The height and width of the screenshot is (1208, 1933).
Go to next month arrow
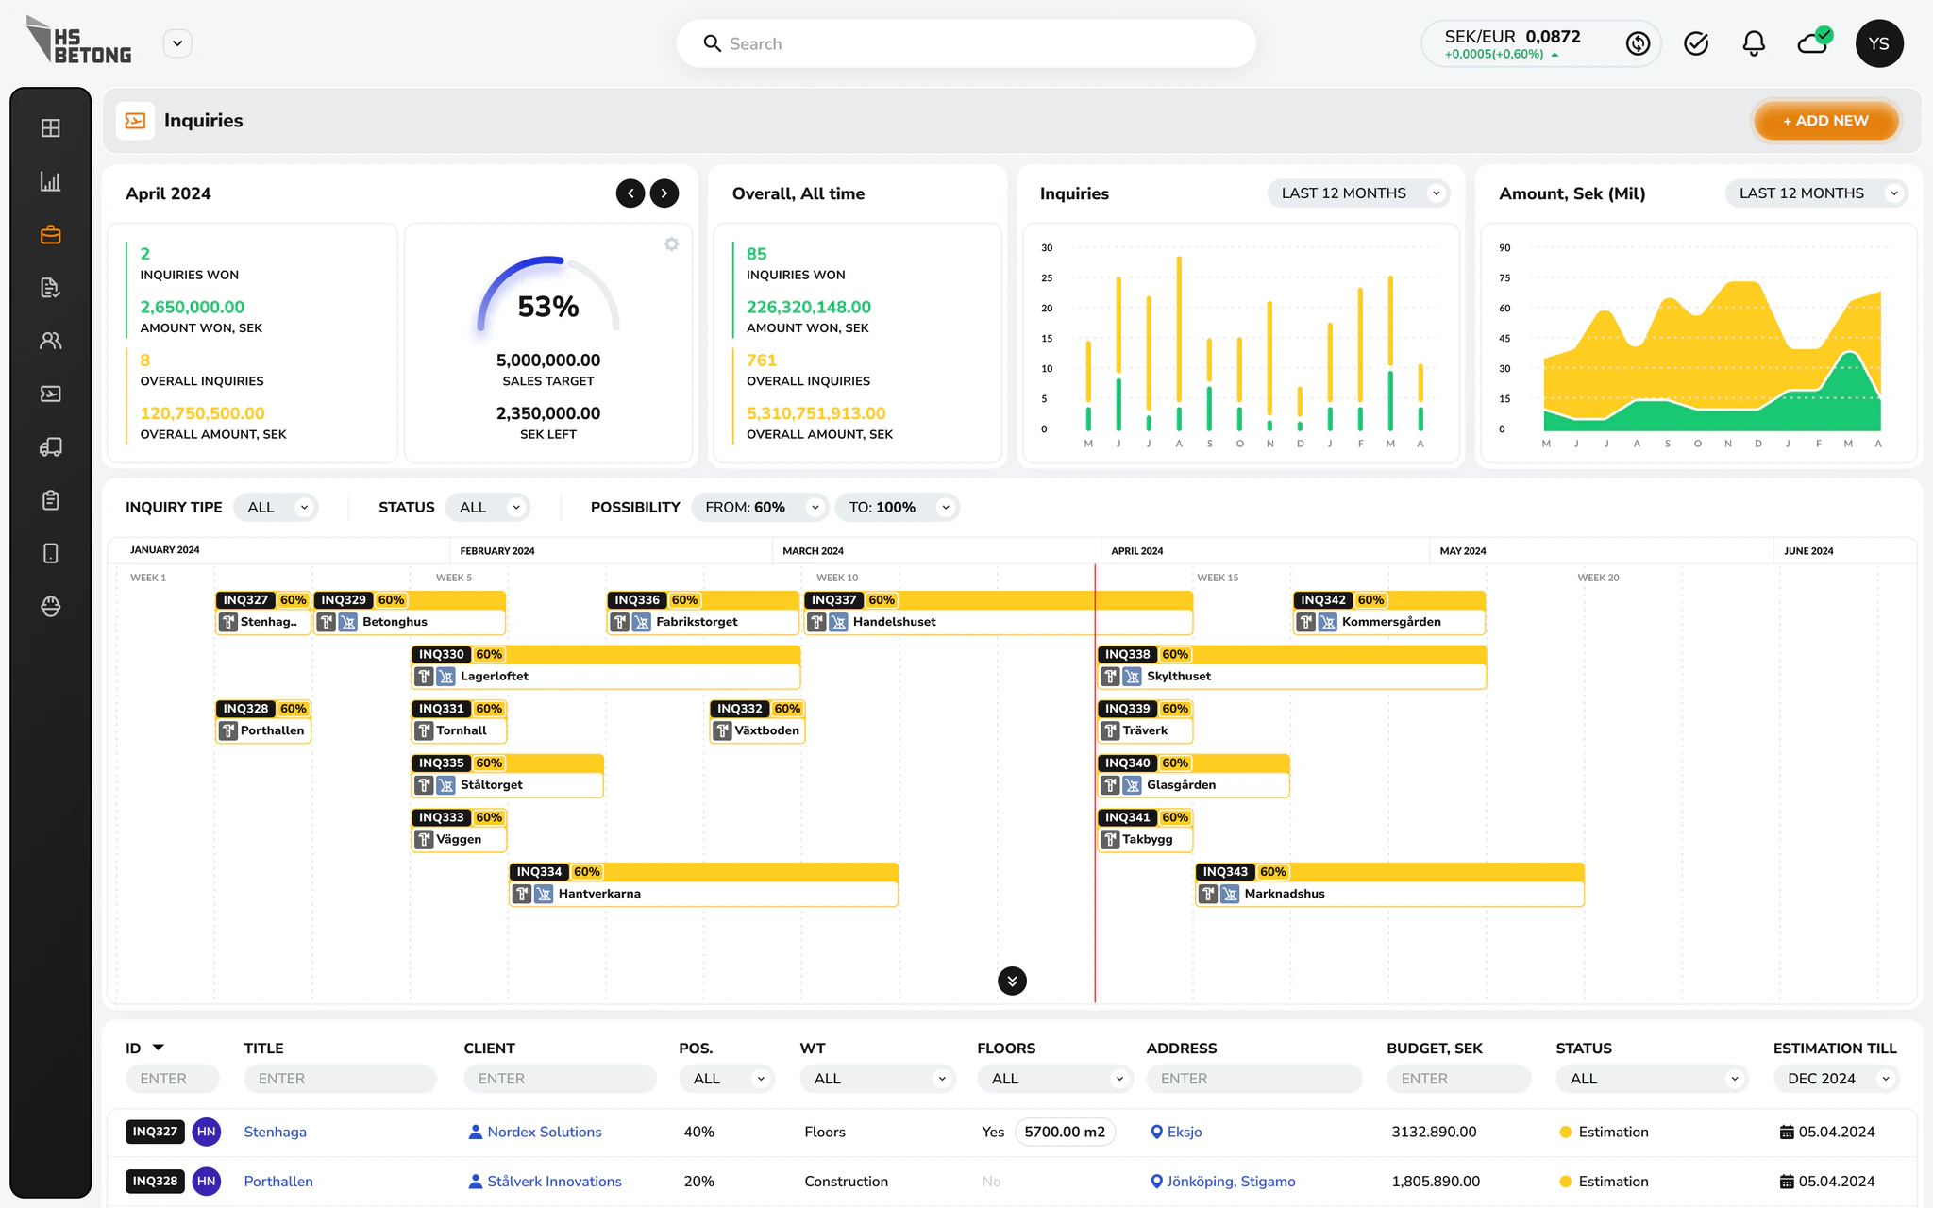[x=664, y=193]
